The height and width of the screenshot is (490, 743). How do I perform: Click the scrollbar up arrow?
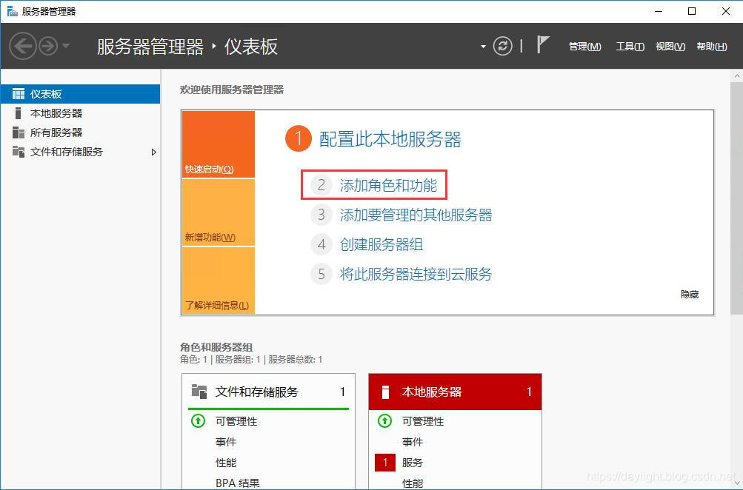(737, 75)
